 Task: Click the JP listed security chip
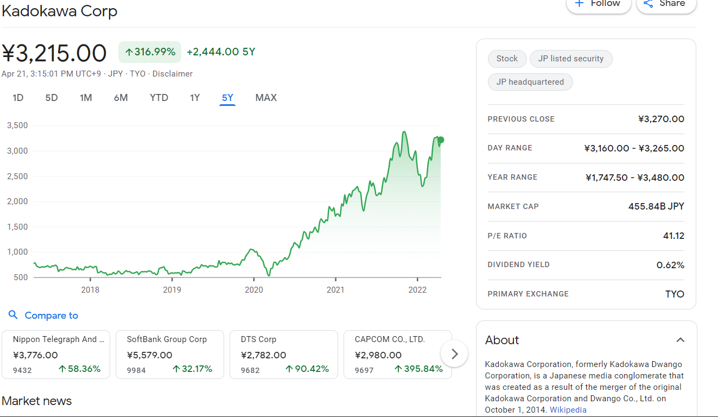click(571, 59)
